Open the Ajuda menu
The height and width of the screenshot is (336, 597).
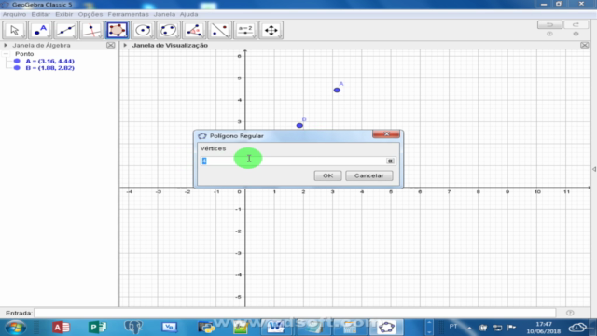click(x=188, y=14)
